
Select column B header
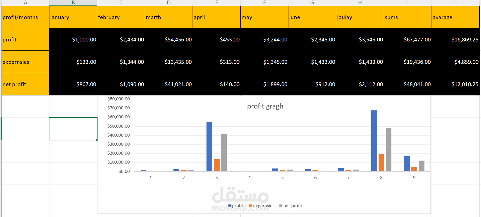tap(73, 3)
